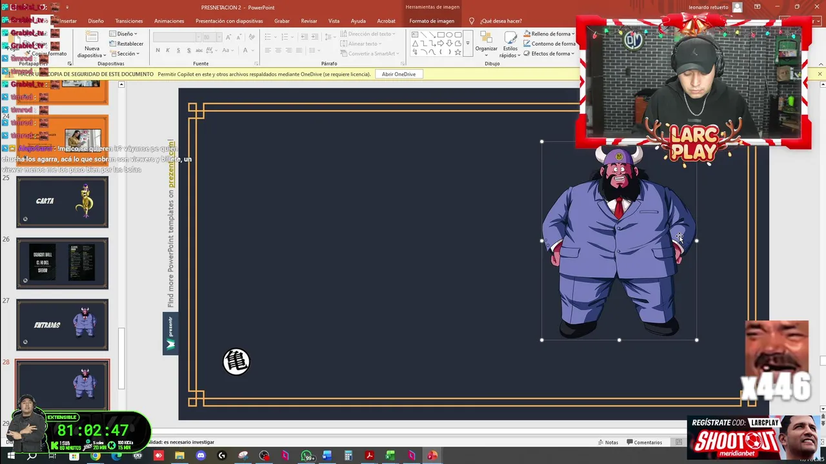Select slide 25 CARTA thumbnail
This screenshot has height=464, width=826.
point(62,202)
